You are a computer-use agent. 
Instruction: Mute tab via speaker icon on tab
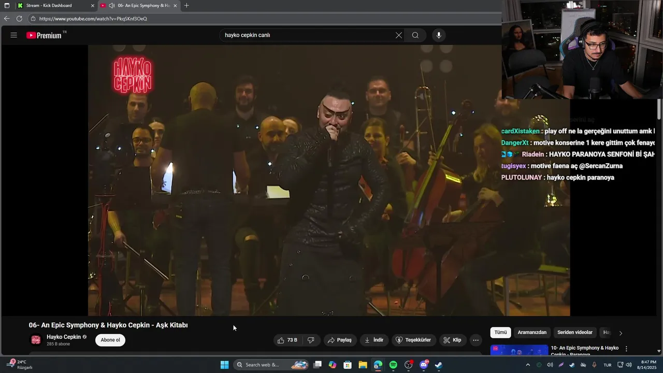coord(111,5)
